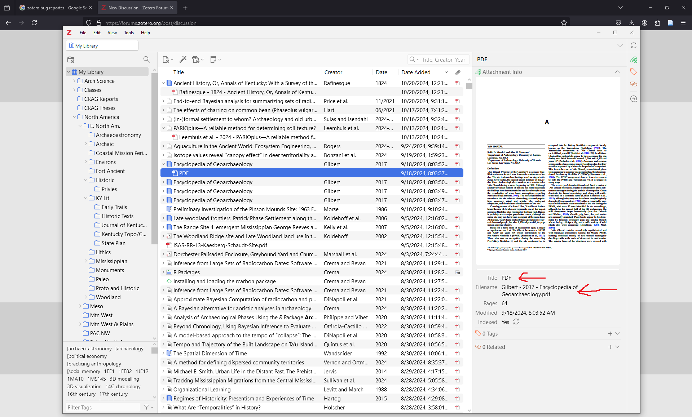Viewport: 692px width, 417px height.
Task: Open the browser hamburger application menu
Action: (683, 23)
